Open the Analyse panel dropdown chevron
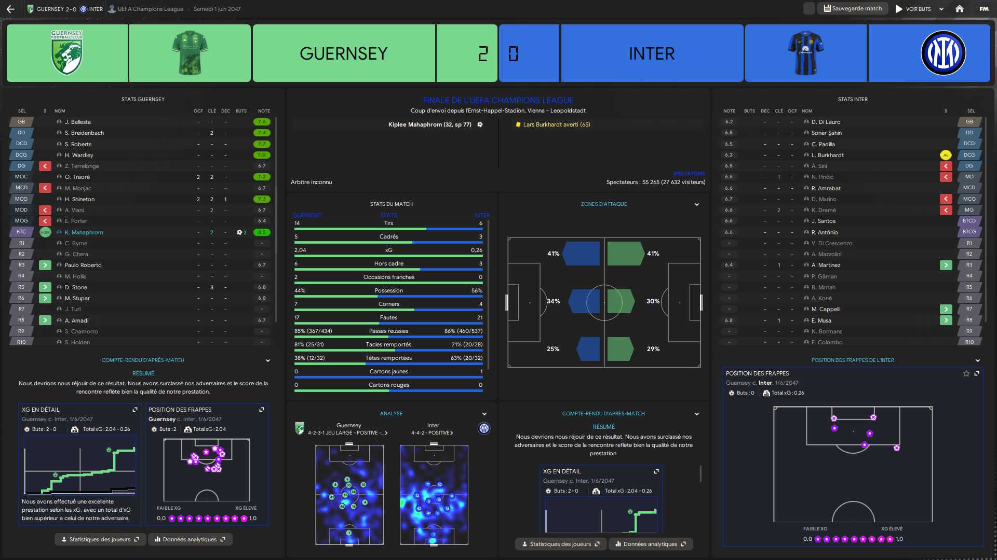 click(x=484, y=414)
